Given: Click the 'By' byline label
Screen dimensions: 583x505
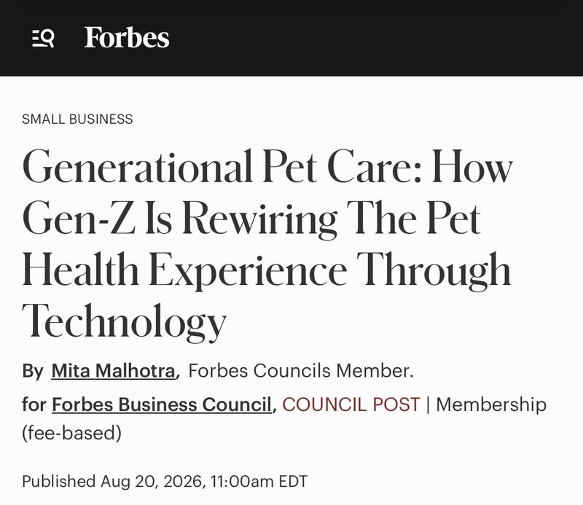Looking at the screenshot, I should tap(33, 371).
